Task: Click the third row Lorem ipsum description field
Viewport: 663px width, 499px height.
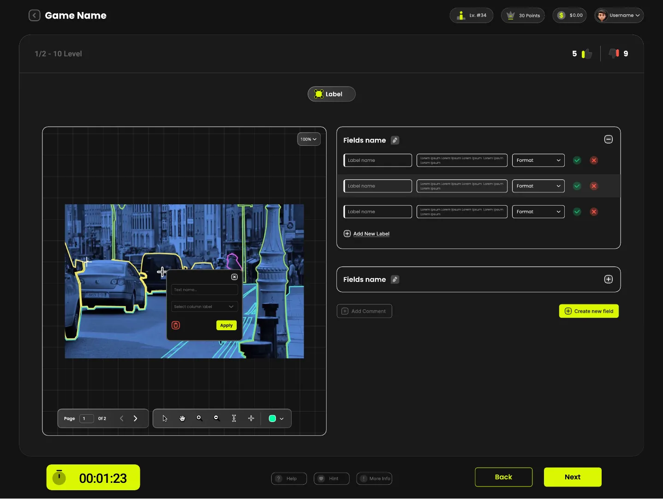Action: (x=462, y=212)
